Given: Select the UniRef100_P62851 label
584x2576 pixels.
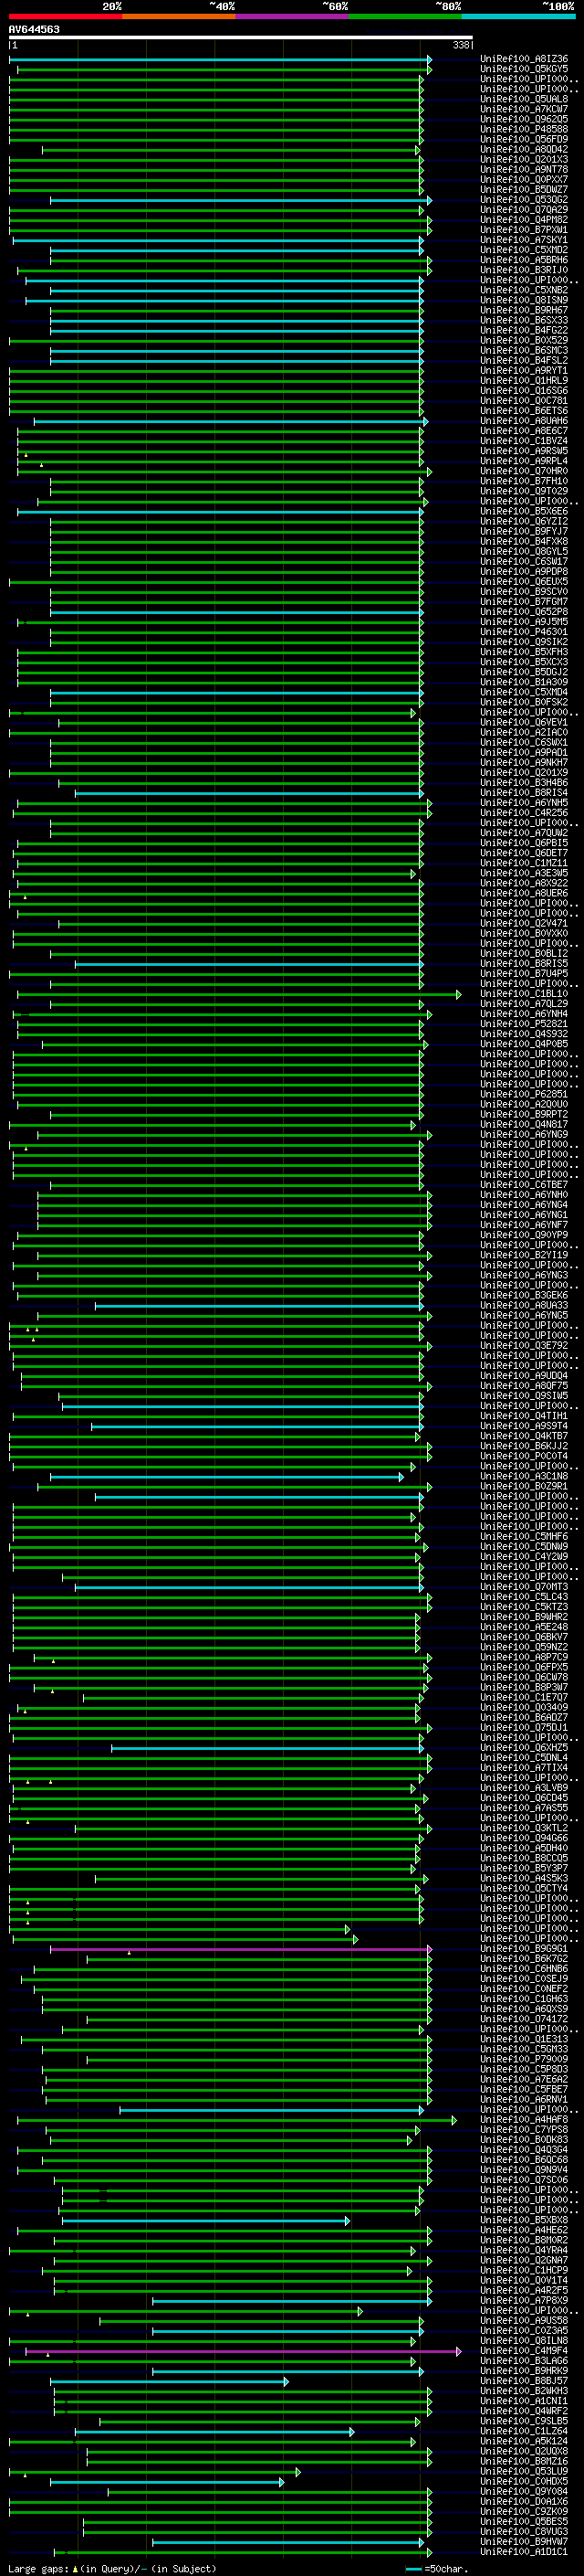Looking at the screenshot, I should (x=524, y=1095).
